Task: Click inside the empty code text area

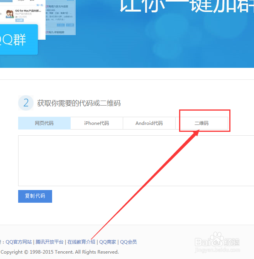Action: [x=136, y=161]
